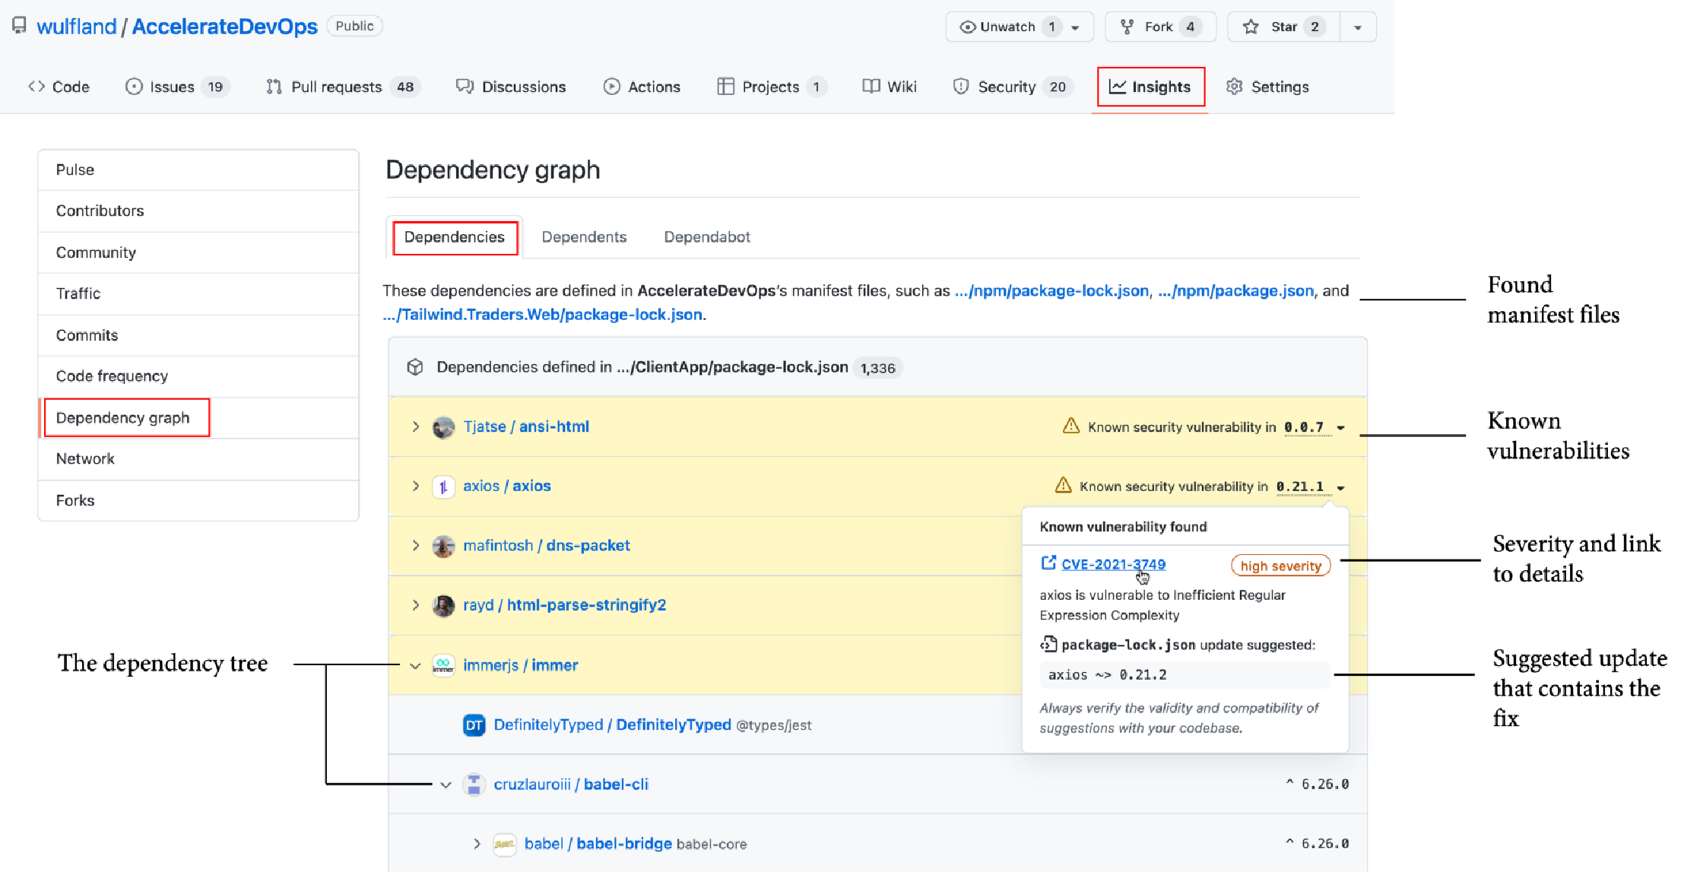Expand the axios / axios dependency row

pyautogui.click(x=416, y=486)
